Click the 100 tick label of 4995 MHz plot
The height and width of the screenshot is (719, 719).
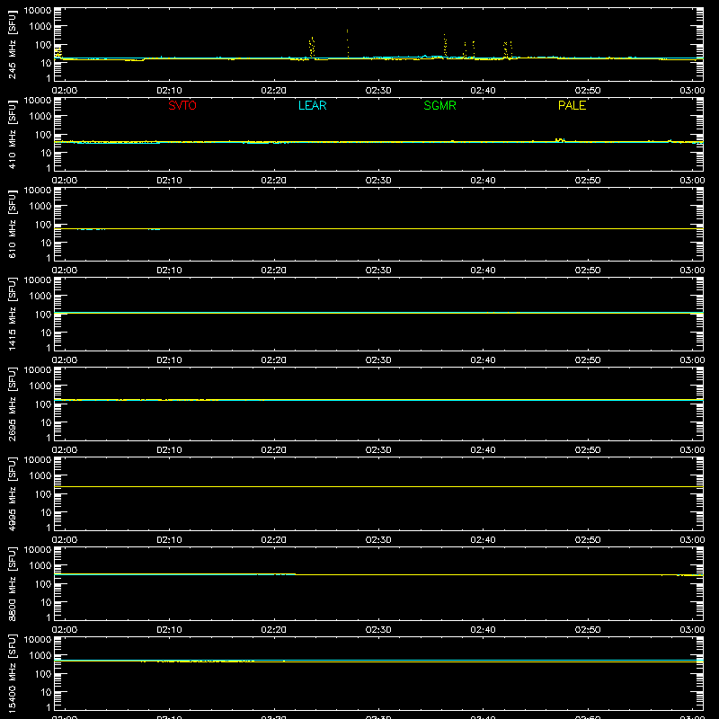(43, 494)
